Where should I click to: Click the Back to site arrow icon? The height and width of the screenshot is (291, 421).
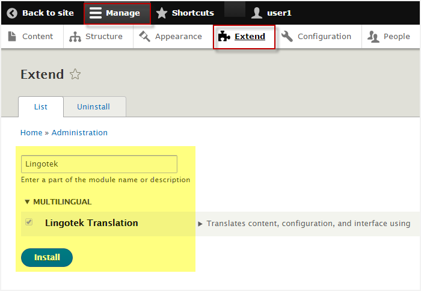[12, 13]
